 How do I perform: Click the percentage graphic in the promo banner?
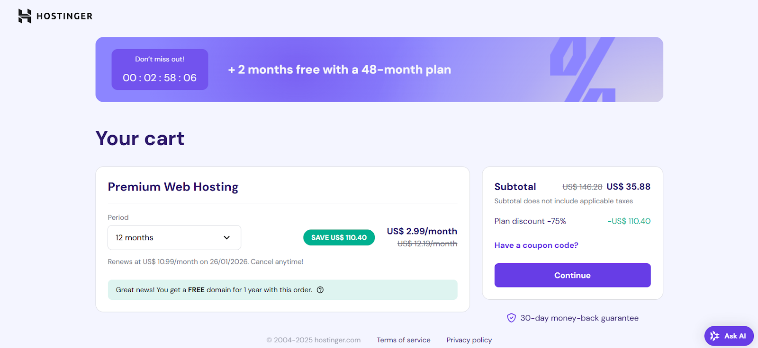click(x=582, y=69)
